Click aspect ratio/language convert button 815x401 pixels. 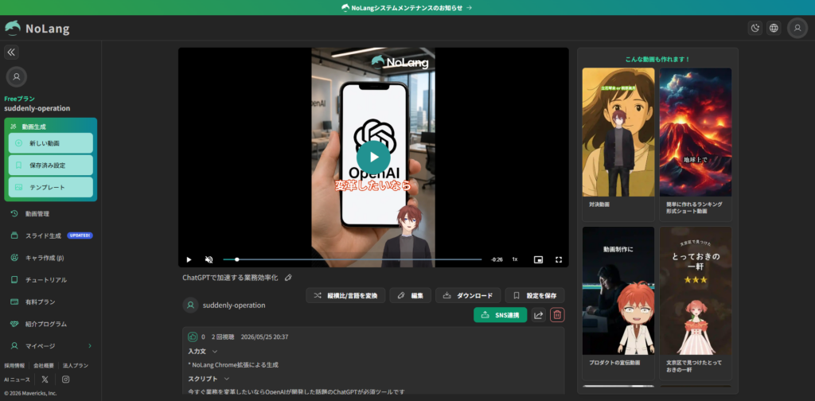345,295
